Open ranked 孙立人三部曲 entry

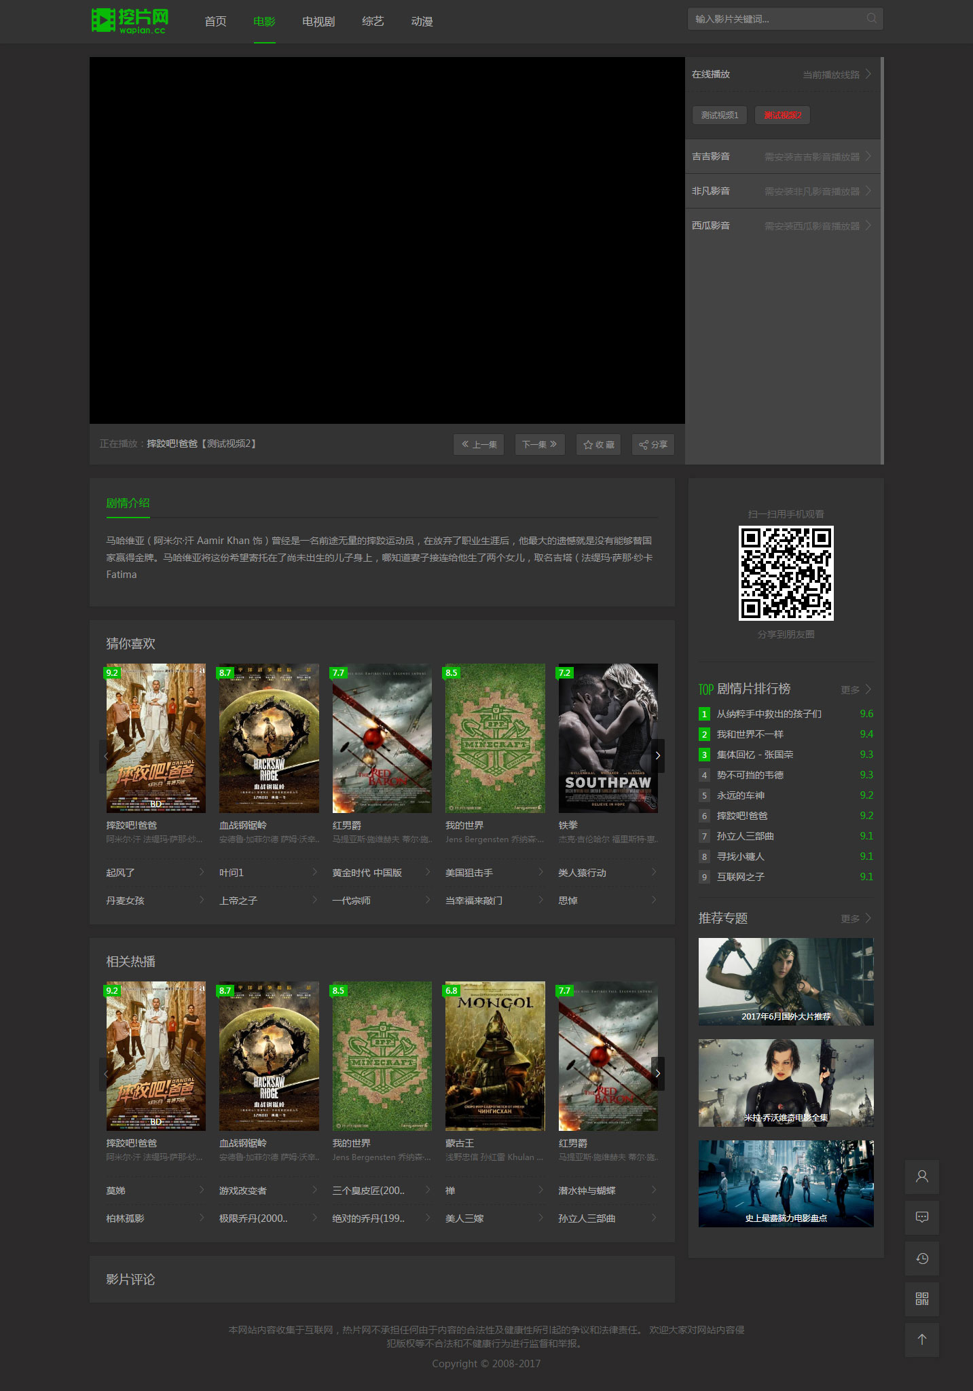pyautogui.click(x=746, y=836)
